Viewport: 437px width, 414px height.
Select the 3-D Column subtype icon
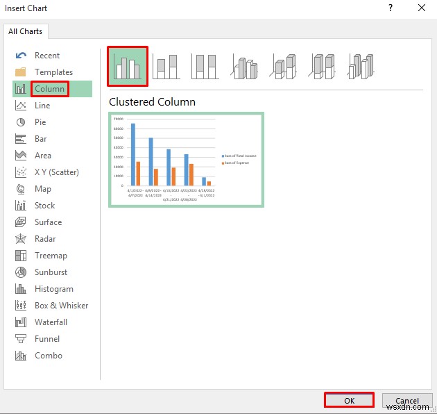pos(361,67)
